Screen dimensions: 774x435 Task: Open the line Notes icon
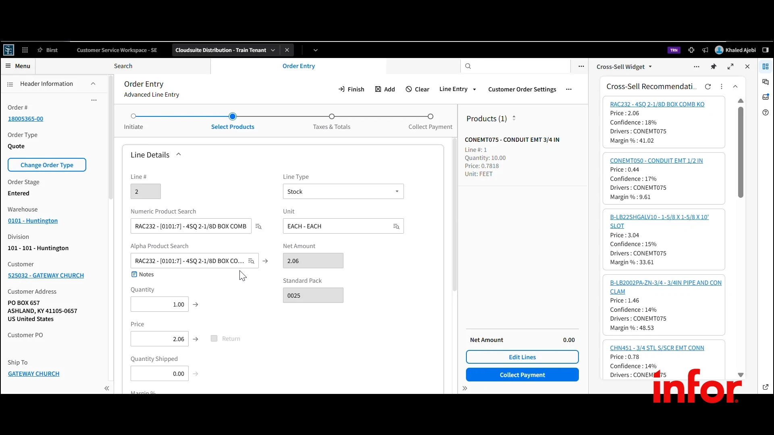tap(134, 274)
